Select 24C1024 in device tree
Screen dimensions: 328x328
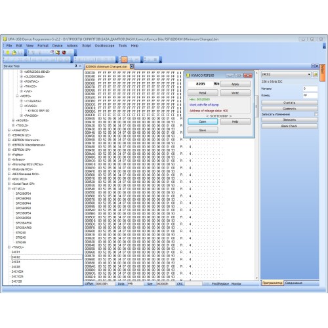coord(17,272)
